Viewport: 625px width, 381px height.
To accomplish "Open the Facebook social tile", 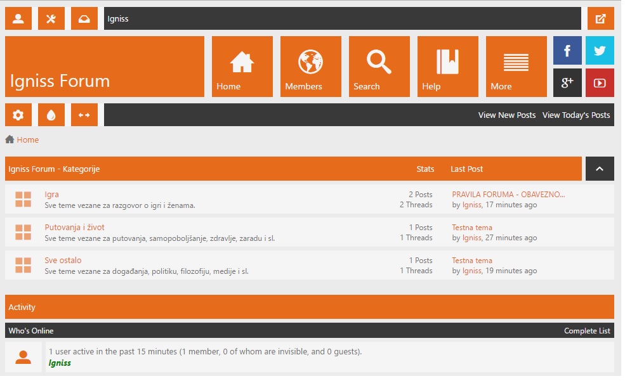I will tap(567, 51).
